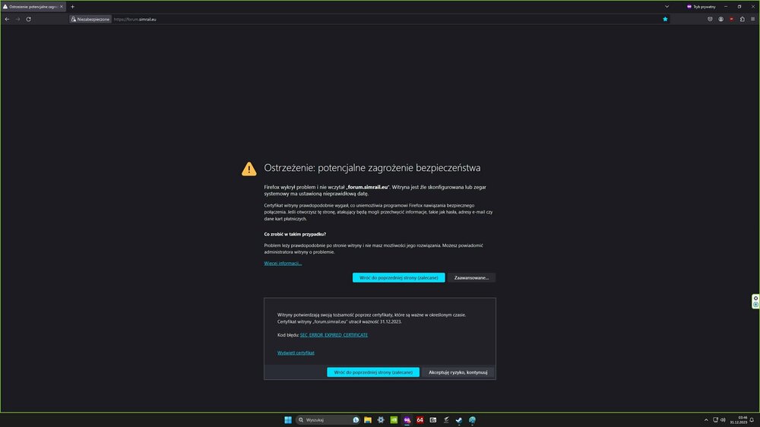Open the volume control in system tray

point(723,419)
